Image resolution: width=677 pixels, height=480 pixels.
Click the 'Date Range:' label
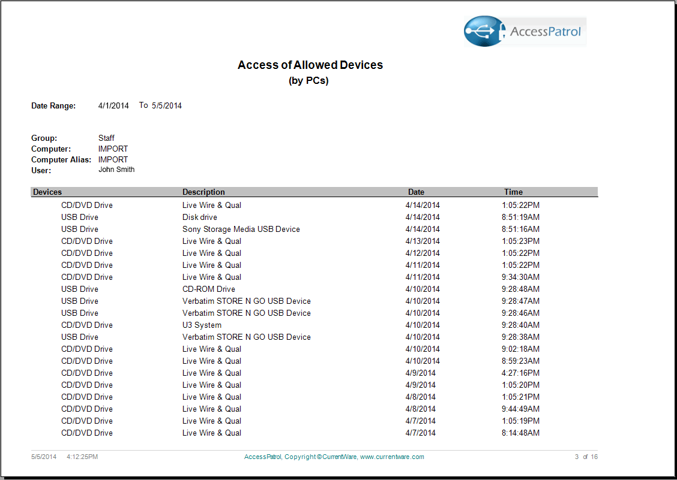[x=53, y=105]
